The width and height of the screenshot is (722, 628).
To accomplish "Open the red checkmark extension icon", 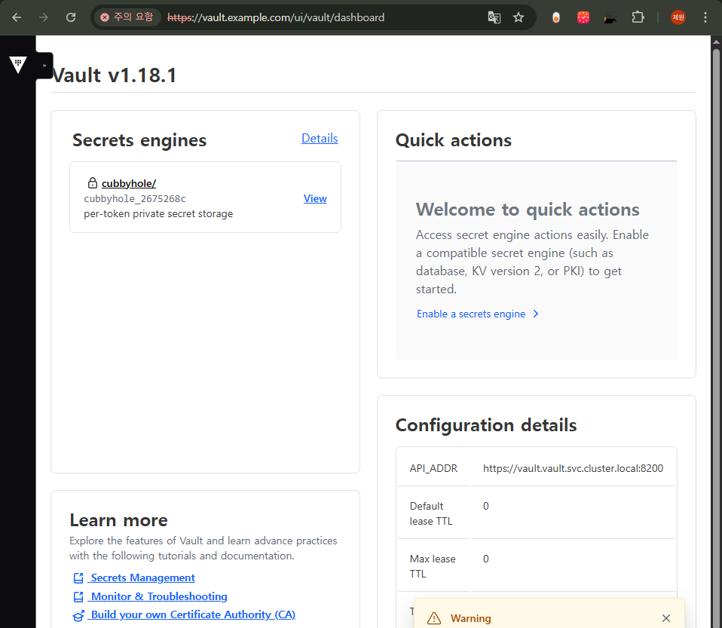I will [x=583, y=17].
